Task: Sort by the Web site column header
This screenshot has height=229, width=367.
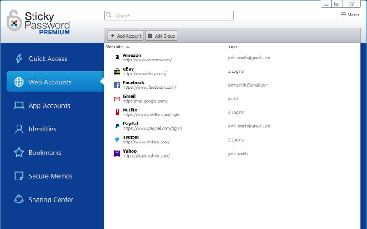Action: tap(114, 47)
